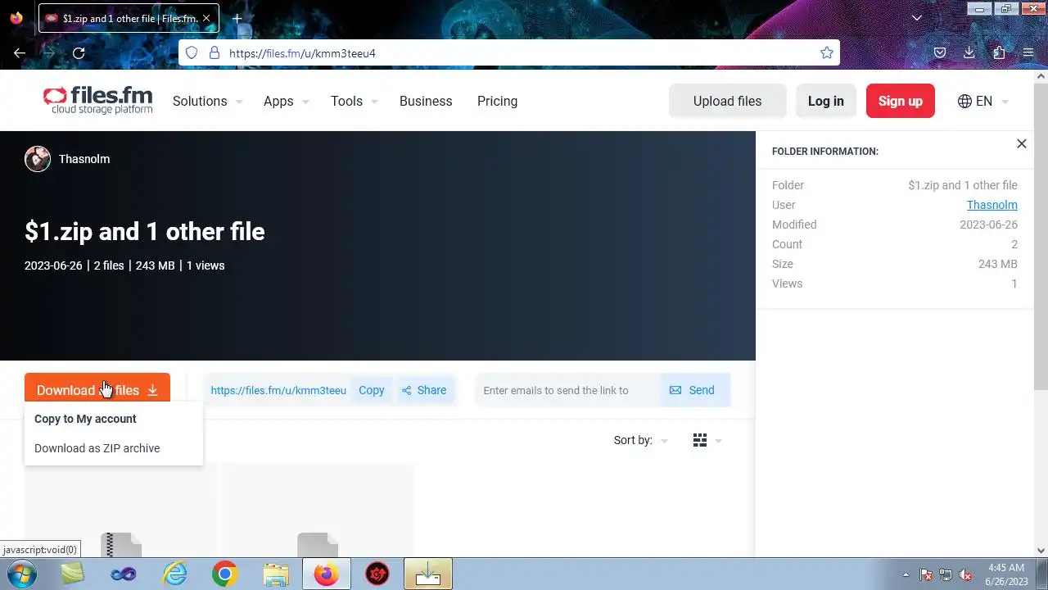Open Firefox downloads panel icon

point(969,53)
